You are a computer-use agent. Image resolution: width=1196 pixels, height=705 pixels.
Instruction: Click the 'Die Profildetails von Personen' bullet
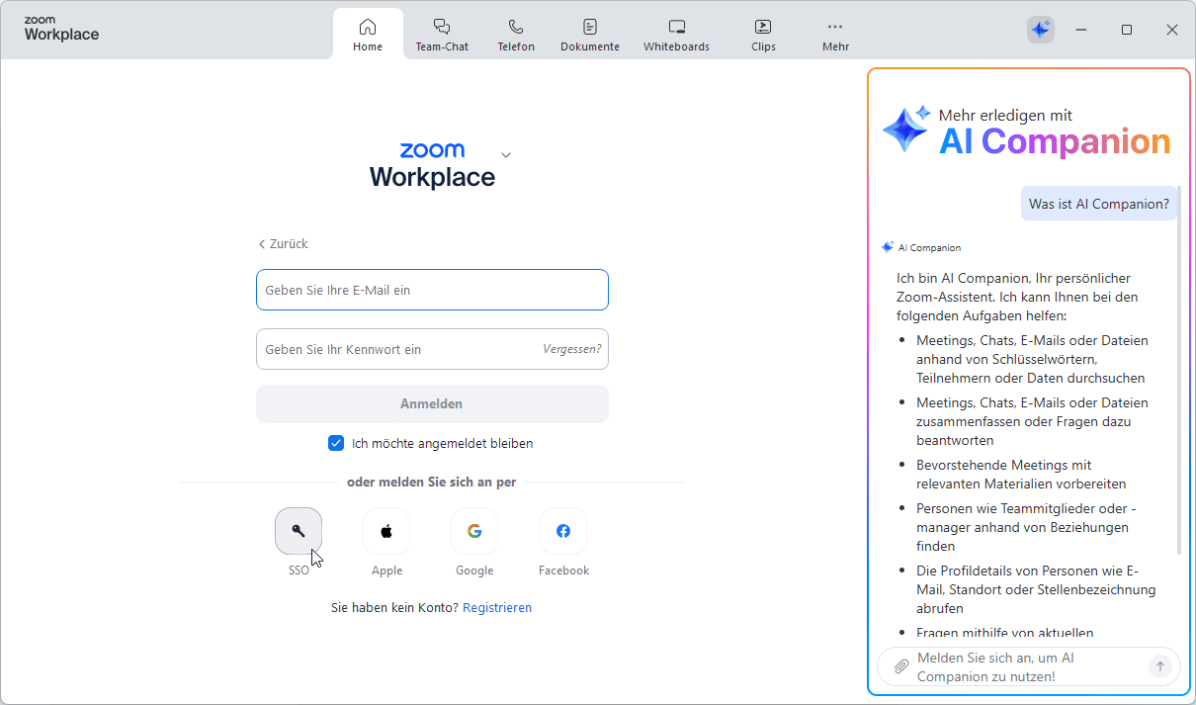1036,589
